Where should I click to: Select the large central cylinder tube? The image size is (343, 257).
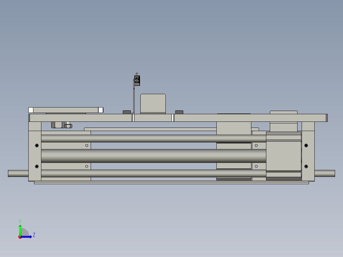[x=154, y=156]
